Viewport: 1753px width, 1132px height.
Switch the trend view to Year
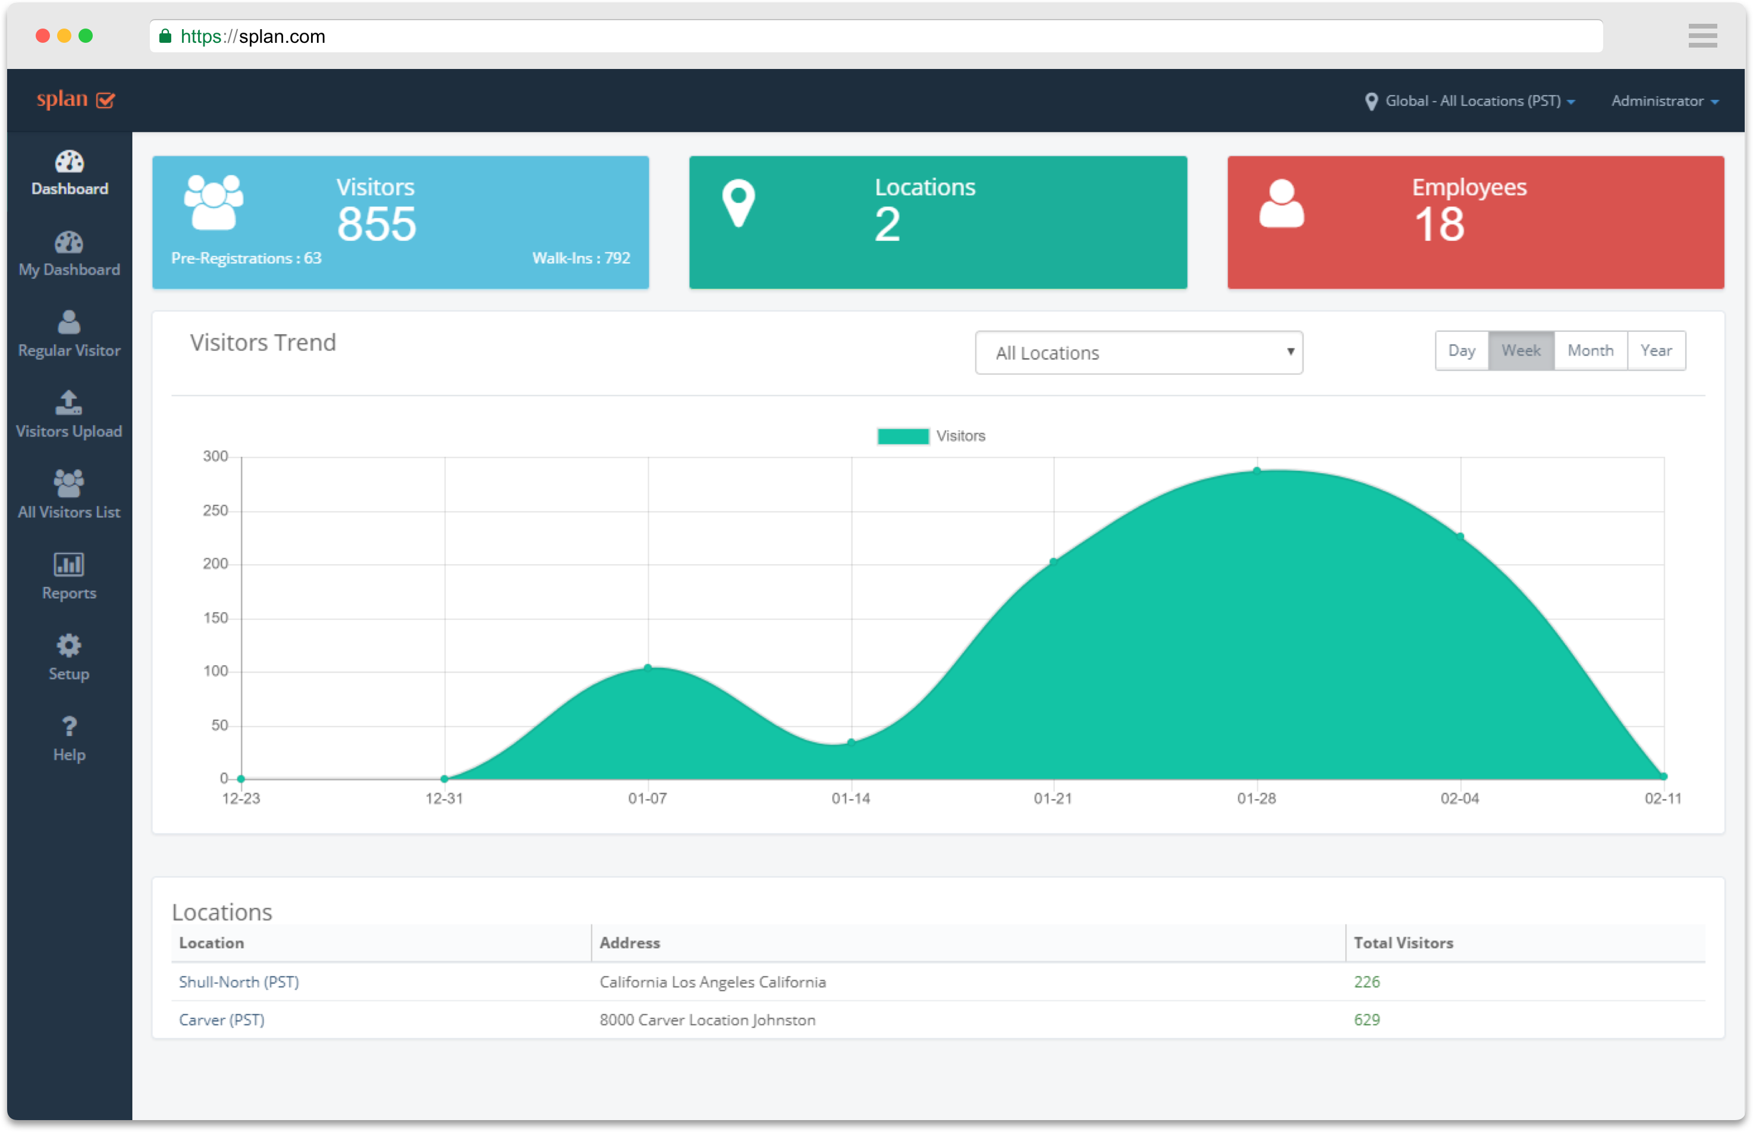1656,351
